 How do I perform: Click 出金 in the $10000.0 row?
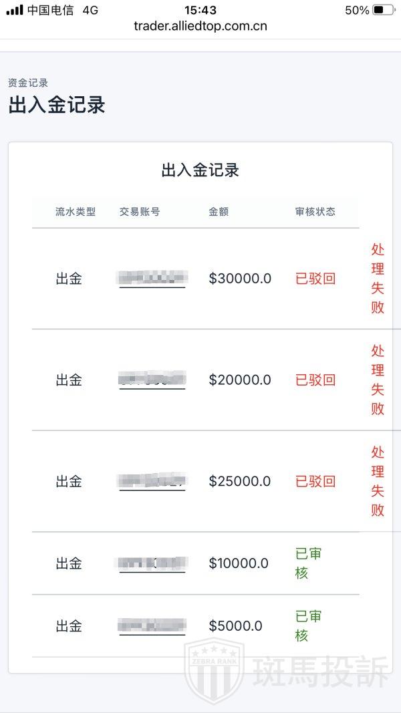(69, 563)
